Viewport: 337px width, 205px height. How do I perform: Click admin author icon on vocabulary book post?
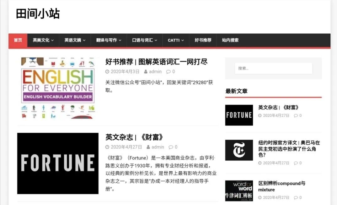[146, 72]
